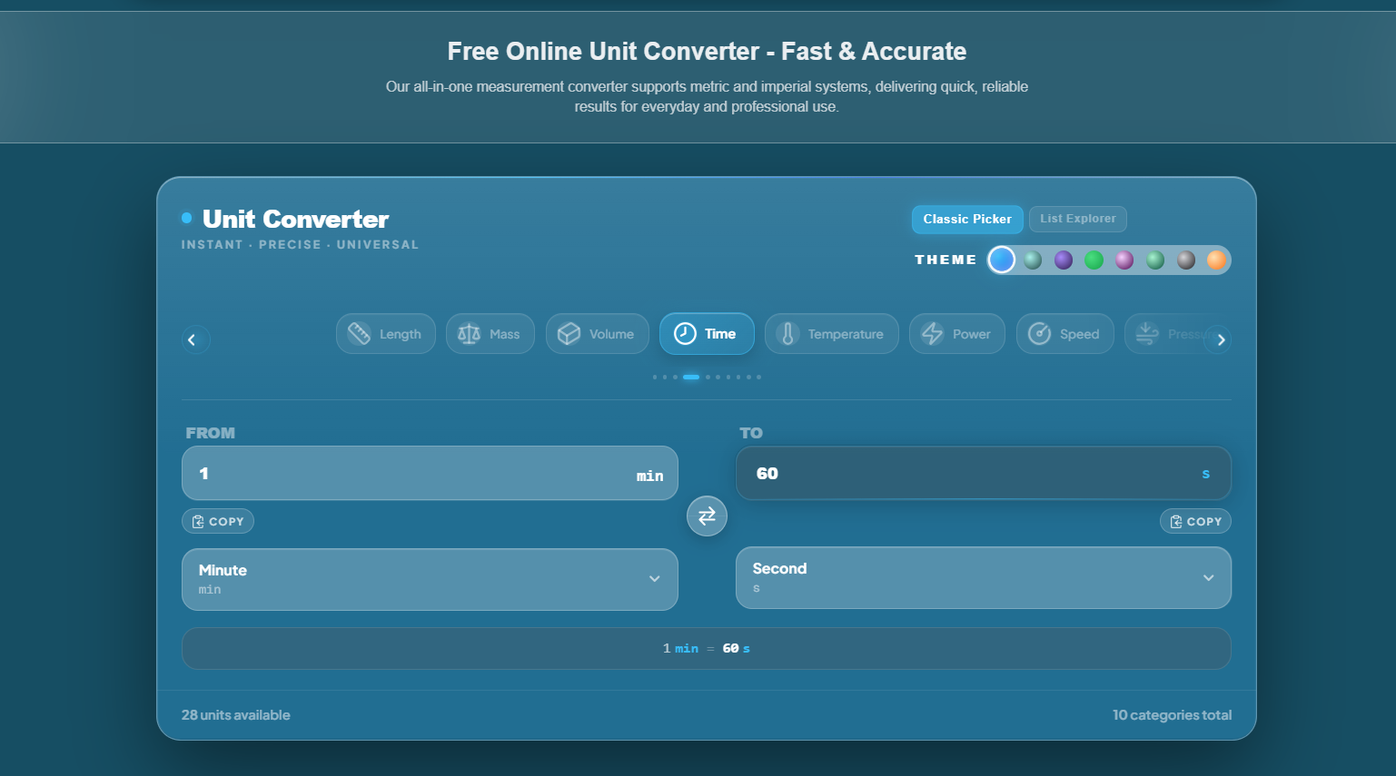Click the '10 categories total' text

tap(1173, 715)
